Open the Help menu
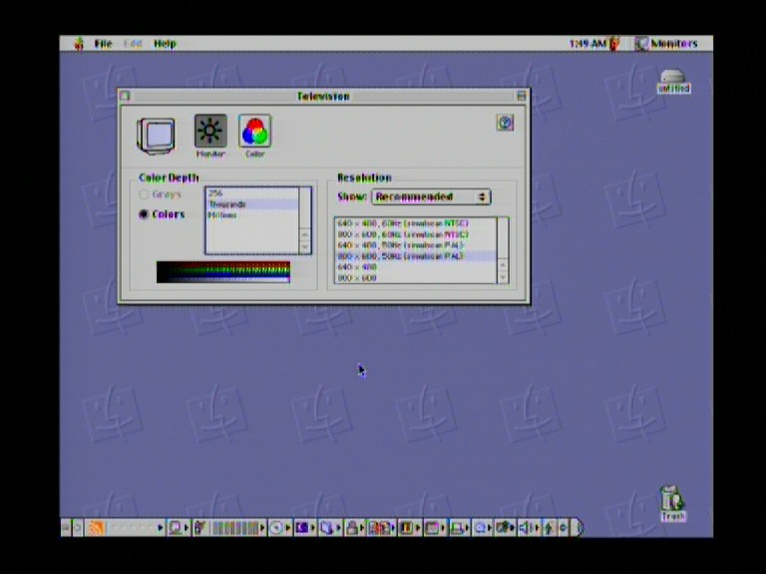The height and width of the screenshot is (574, 766). click(165, 44)
